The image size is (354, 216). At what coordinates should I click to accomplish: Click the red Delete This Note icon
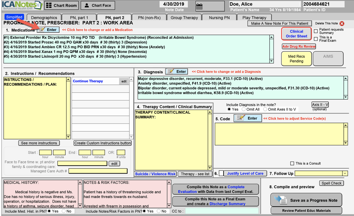click(342, 24)
